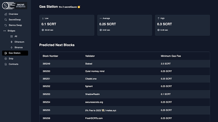
Task: Click the Gas Station page heading
Action: 48,7
